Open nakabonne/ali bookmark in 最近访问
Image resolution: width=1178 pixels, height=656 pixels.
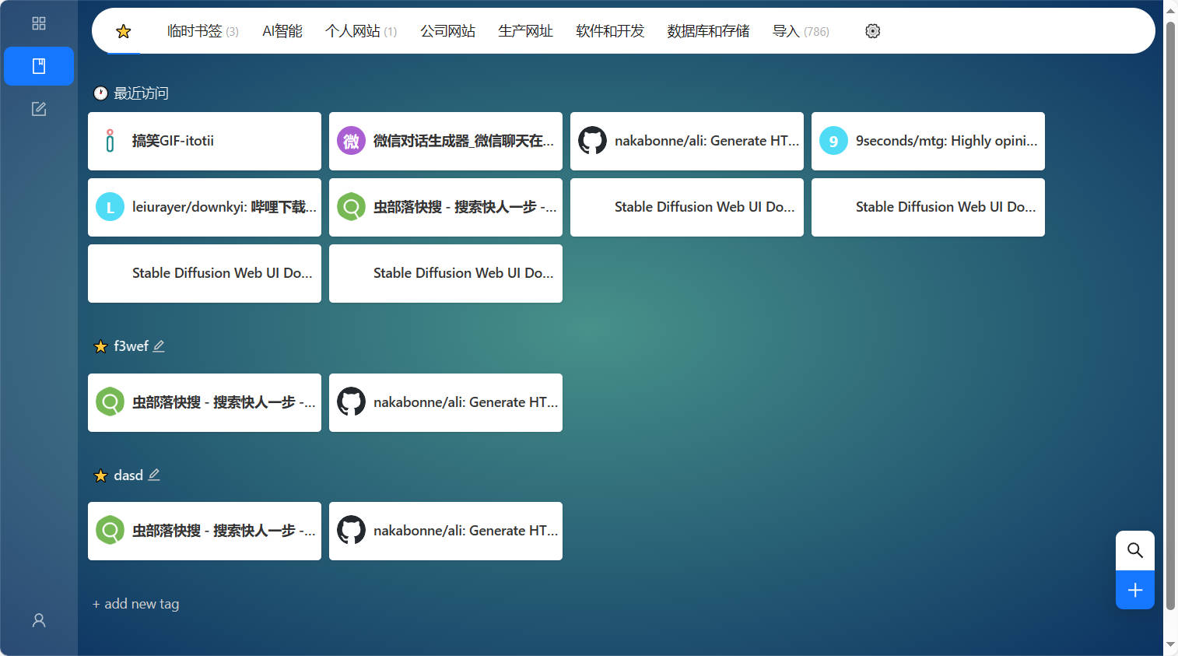pyautogui.click(x=687, y=141)
